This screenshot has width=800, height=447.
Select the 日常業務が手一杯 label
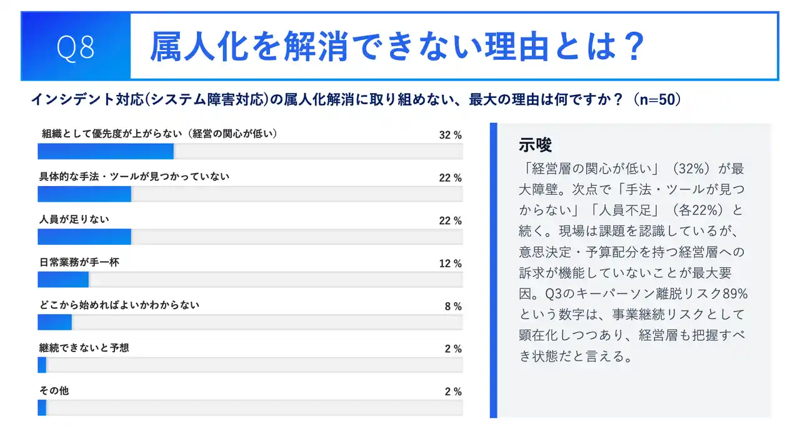coord(79,262)
